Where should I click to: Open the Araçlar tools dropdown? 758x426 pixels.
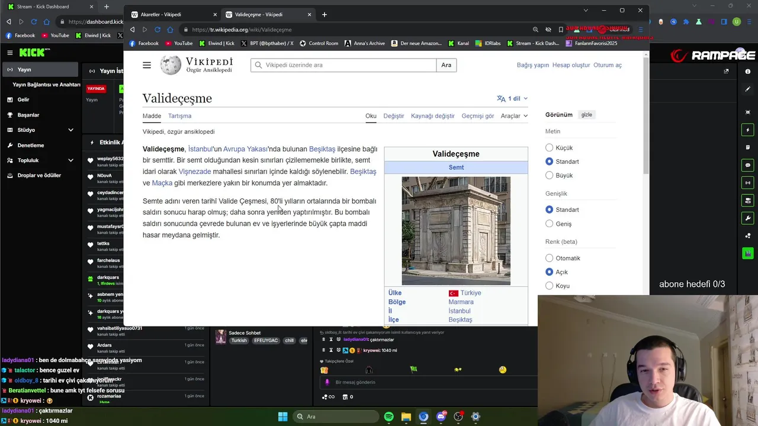click(x=514, y=116)
